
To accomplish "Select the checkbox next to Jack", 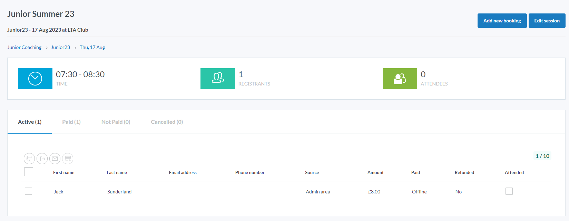I will coord(29,191).
